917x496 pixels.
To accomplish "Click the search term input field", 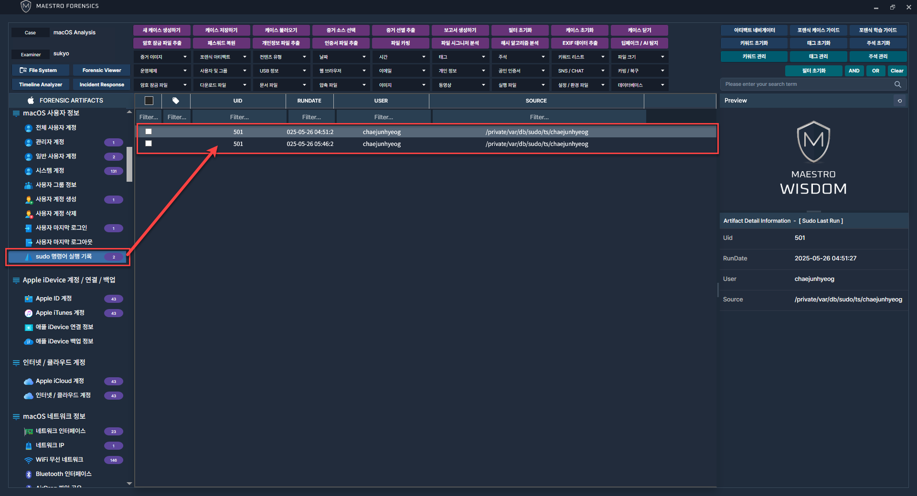I will tap(806, 84).
